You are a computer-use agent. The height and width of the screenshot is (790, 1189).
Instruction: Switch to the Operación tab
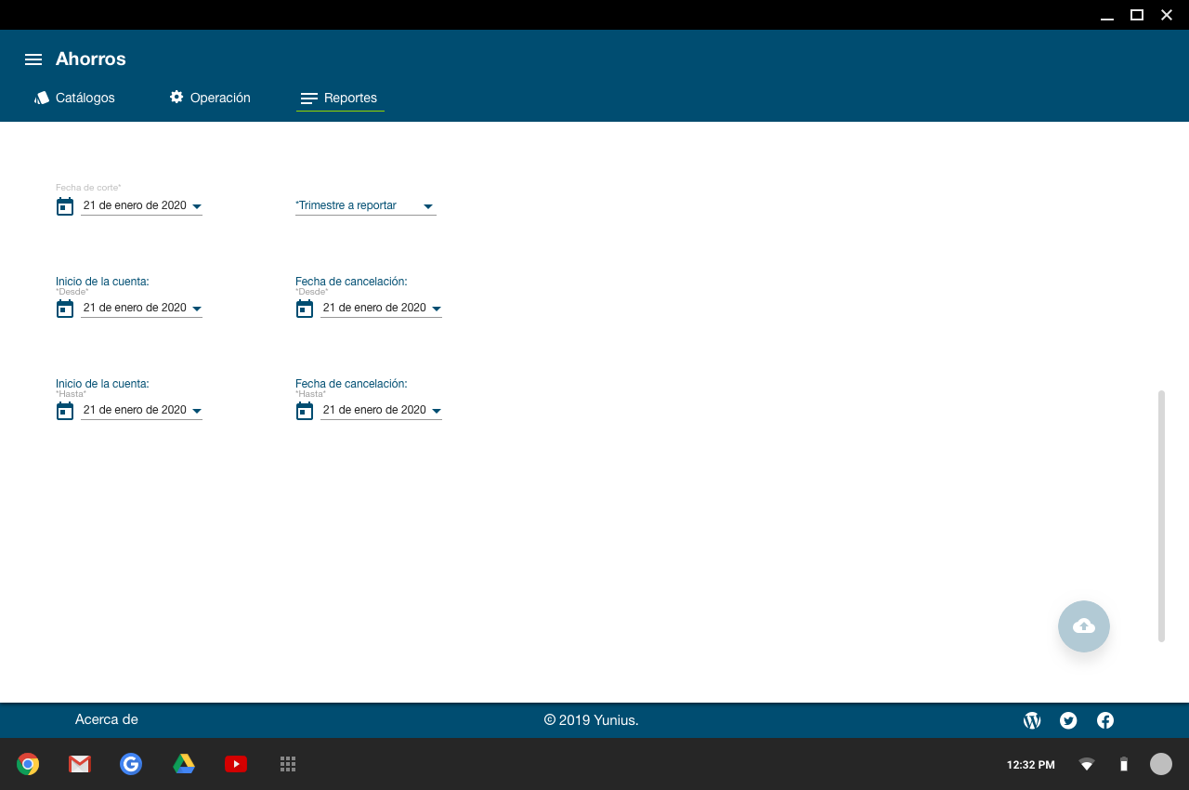point(210,98)
